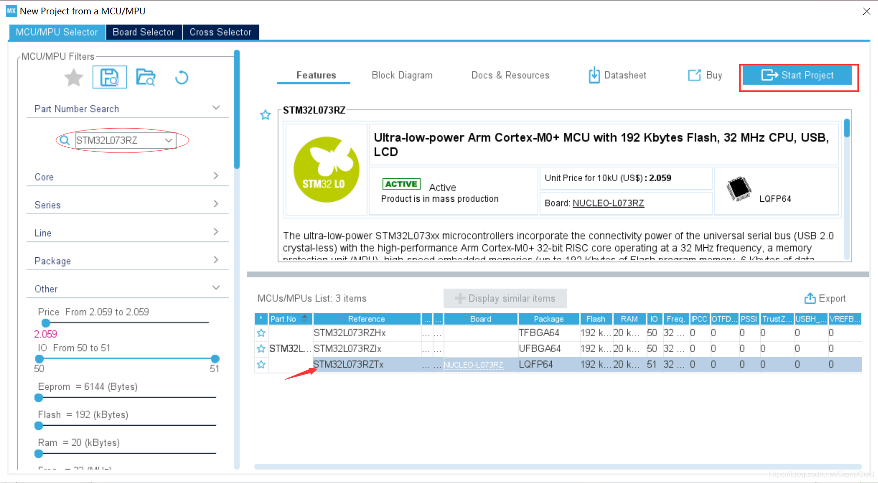Click the Export icon
Image resolution: width=878 pixels, height=483 pixels.
[x=810, y=298]
